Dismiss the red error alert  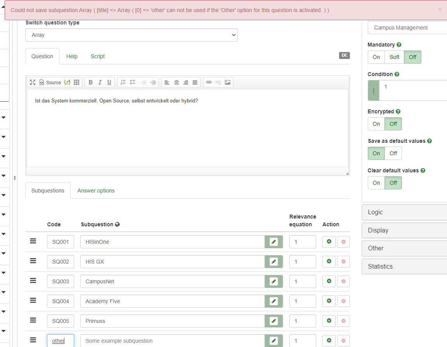coord(440,10)
